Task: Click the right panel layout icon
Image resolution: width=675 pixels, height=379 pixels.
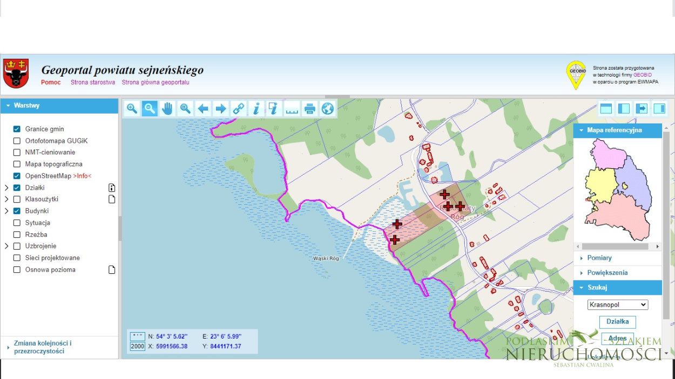Action: pos(659,108)
